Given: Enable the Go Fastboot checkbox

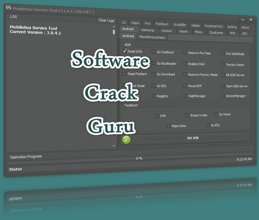Looking at the screenshot, I should click(x=154, y=52).
